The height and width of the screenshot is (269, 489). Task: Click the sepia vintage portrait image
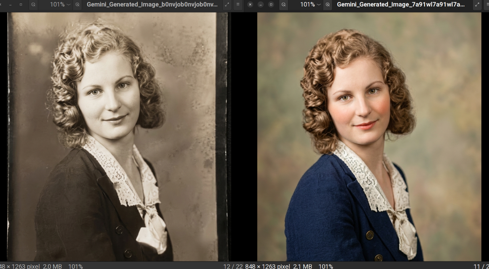tap(115, 138)
